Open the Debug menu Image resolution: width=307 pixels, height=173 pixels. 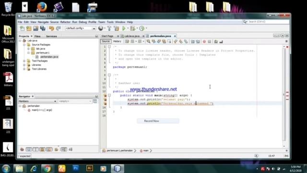click(x=83, y=22)
